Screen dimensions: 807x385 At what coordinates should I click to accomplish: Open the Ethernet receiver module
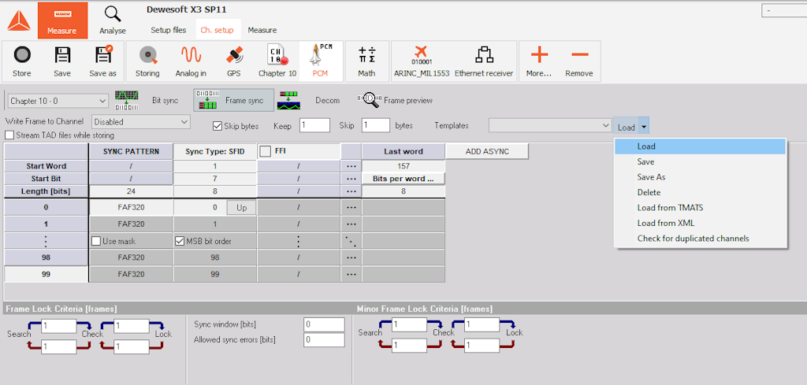click(484, 61)
